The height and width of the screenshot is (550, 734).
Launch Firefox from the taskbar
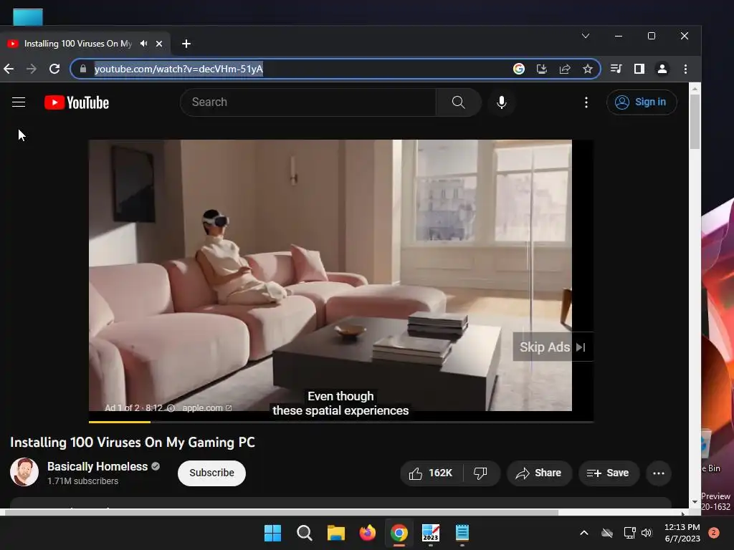tap(368, 533)
